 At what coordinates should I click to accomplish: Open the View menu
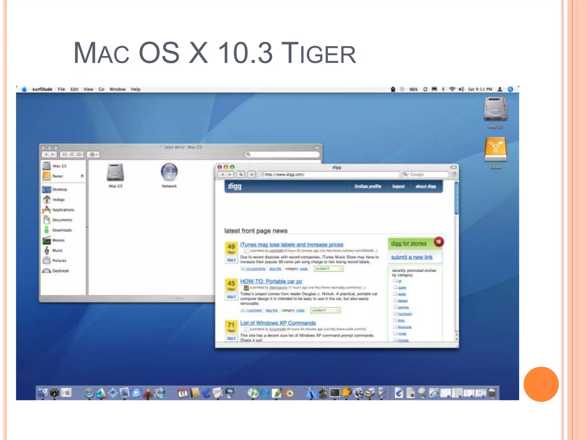pos(88,89)
